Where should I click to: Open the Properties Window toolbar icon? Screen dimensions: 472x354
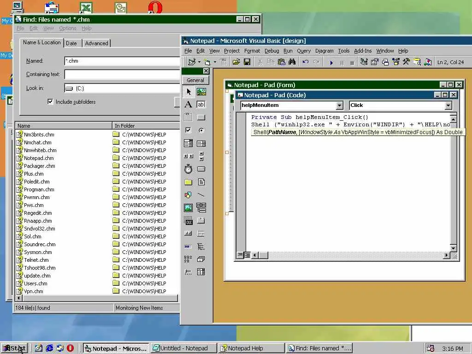[x=375, y=62]
